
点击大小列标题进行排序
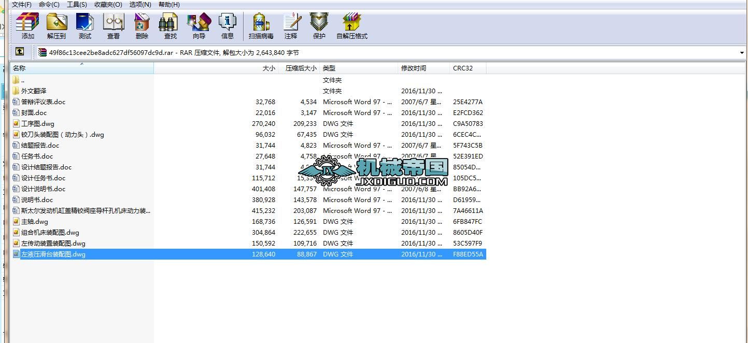coord(270,68)
